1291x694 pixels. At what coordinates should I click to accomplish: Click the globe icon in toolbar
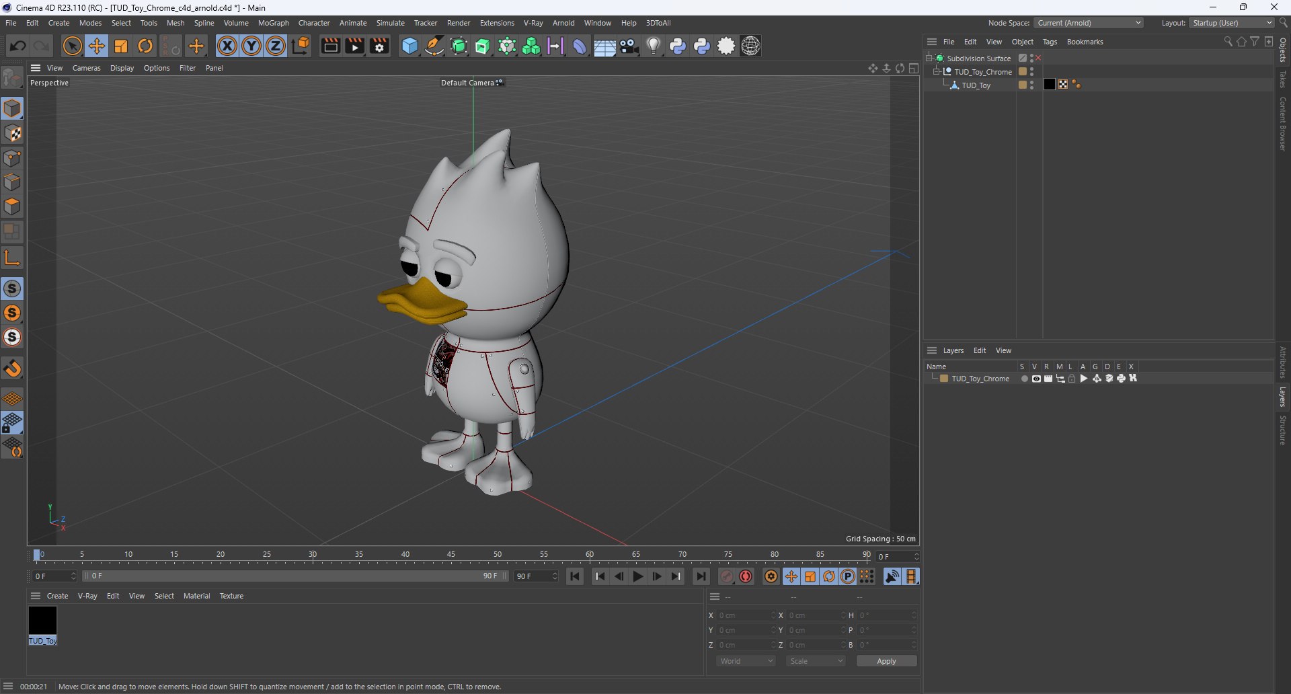(x=750, y=46)
